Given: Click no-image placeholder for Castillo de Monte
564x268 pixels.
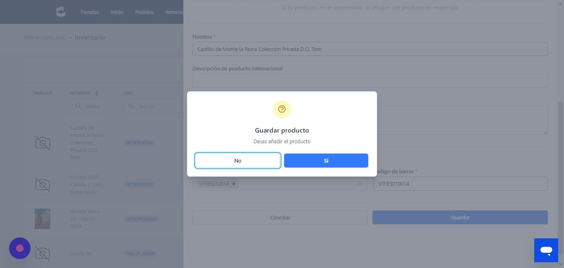Looking at the screenshot, I should (43, 143).
